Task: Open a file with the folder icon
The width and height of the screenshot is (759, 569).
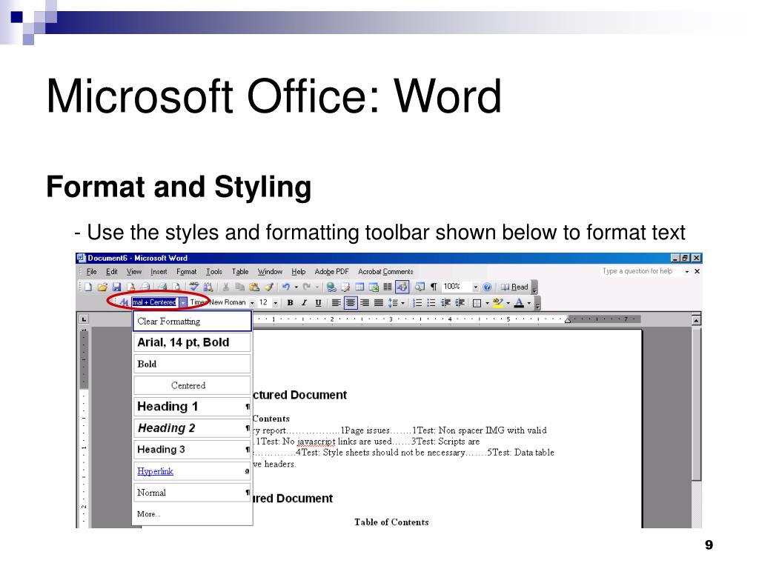Action: pos(102,287)
